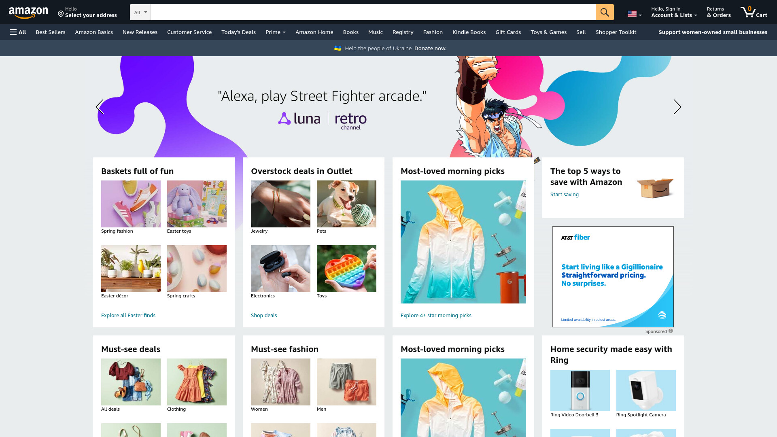Open Clothing deals thumbnail
777x437 pixels.
(197, 382)
